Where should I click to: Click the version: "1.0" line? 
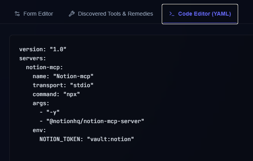point(43,49)
